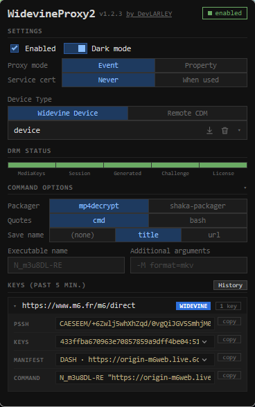Expand the KEYS value dropdown
Screen dimensions: 255x407
[204, 342]
